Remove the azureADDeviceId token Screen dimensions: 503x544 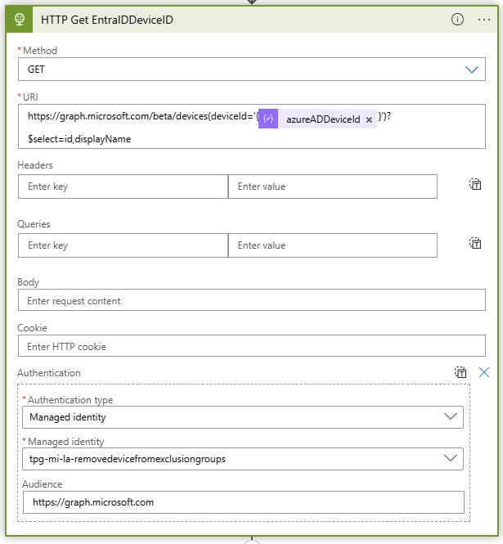pos(369,119)
